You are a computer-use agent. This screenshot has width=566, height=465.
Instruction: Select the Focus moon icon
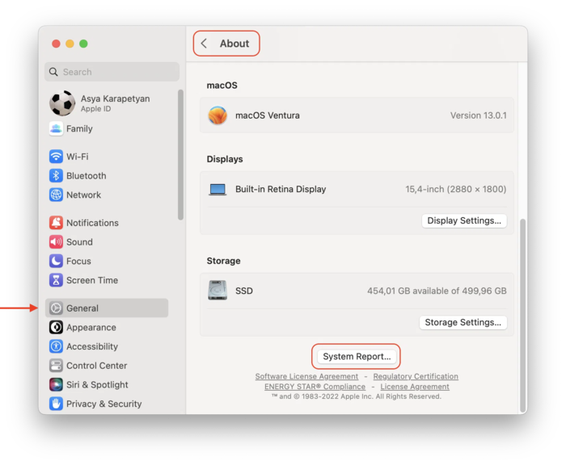click(56, 262)
